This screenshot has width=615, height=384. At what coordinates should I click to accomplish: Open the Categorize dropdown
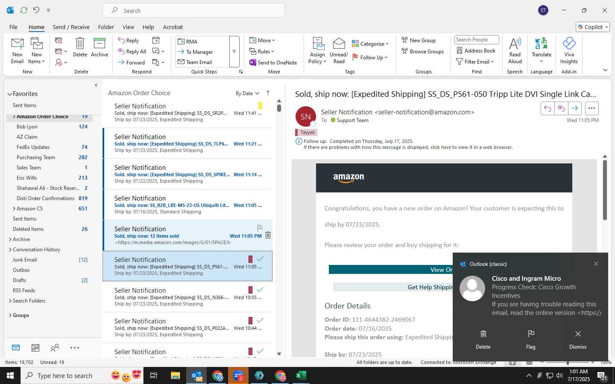pyautogui.click(x=370, y=44)
